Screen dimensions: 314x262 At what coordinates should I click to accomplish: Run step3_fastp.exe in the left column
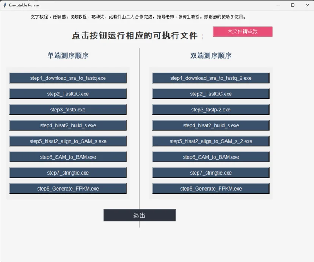click(68, 110)
